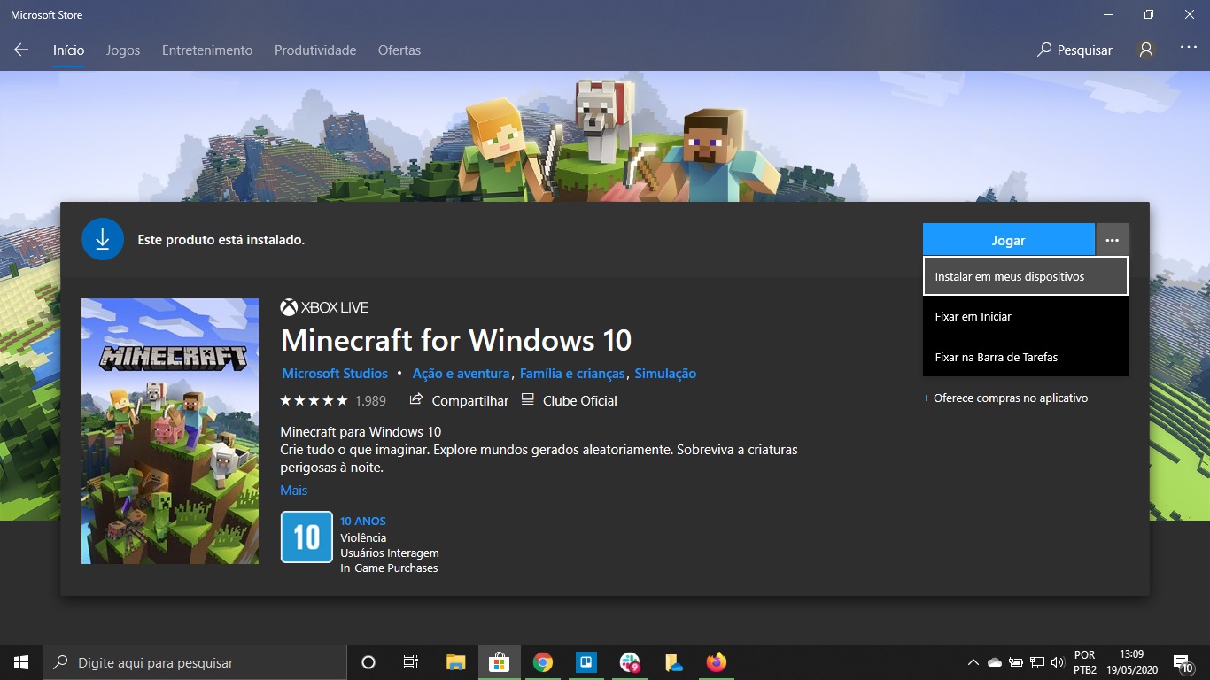The image size is (1210, 680).
Task: Open the store's top-right more options menu
Action: pyautogui.click(x=1188, y=49)
